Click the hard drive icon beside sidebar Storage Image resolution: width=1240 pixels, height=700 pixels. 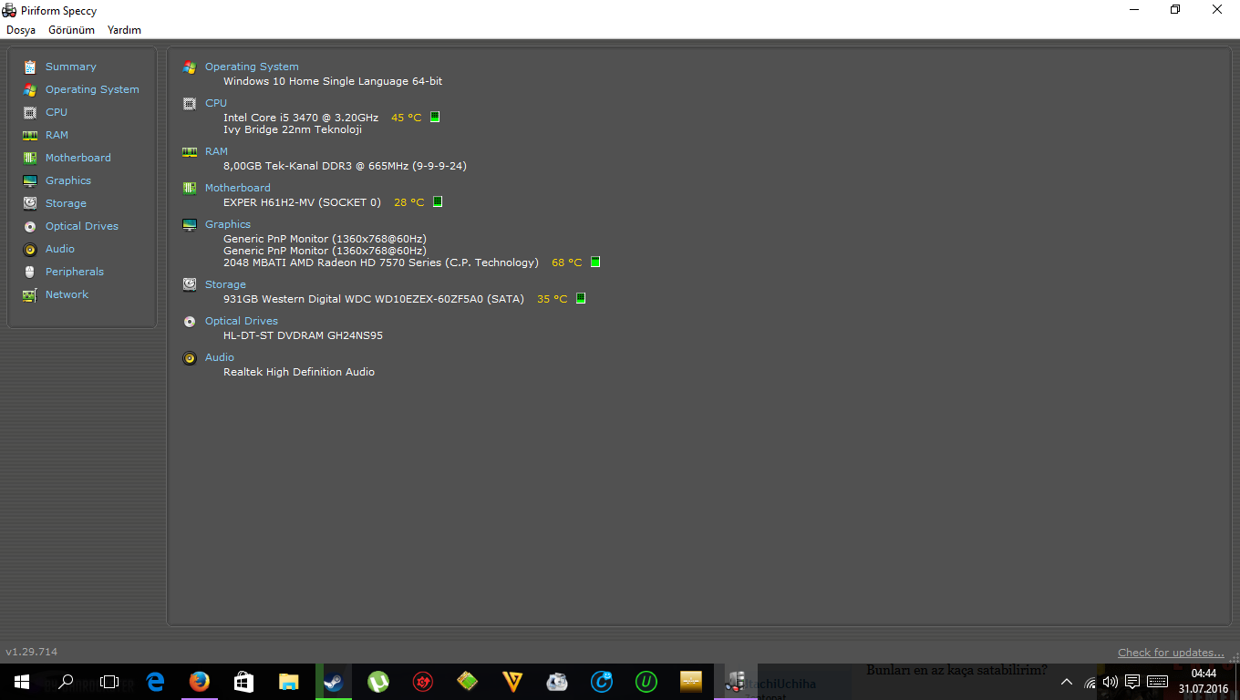pos(30,203)
